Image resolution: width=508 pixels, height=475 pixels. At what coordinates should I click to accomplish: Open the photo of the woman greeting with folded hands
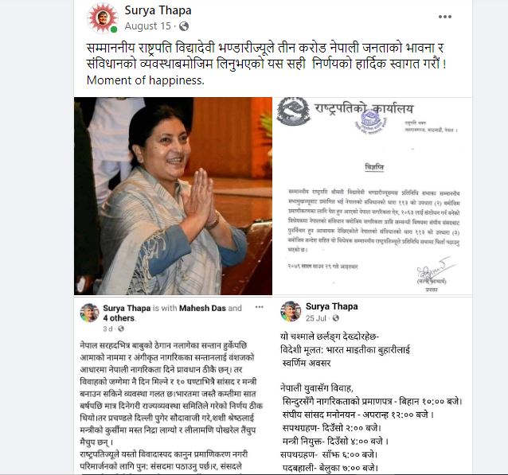[x=173, y=197]
